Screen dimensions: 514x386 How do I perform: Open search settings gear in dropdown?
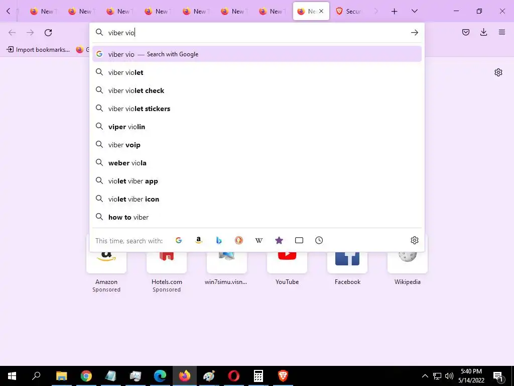pos(414,240)
